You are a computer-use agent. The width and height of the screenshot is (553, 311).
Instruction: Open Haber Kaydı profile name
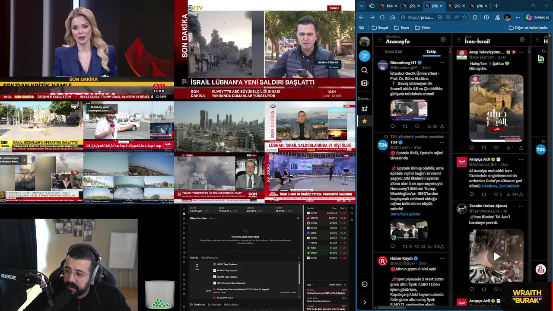tap(401, 258)
